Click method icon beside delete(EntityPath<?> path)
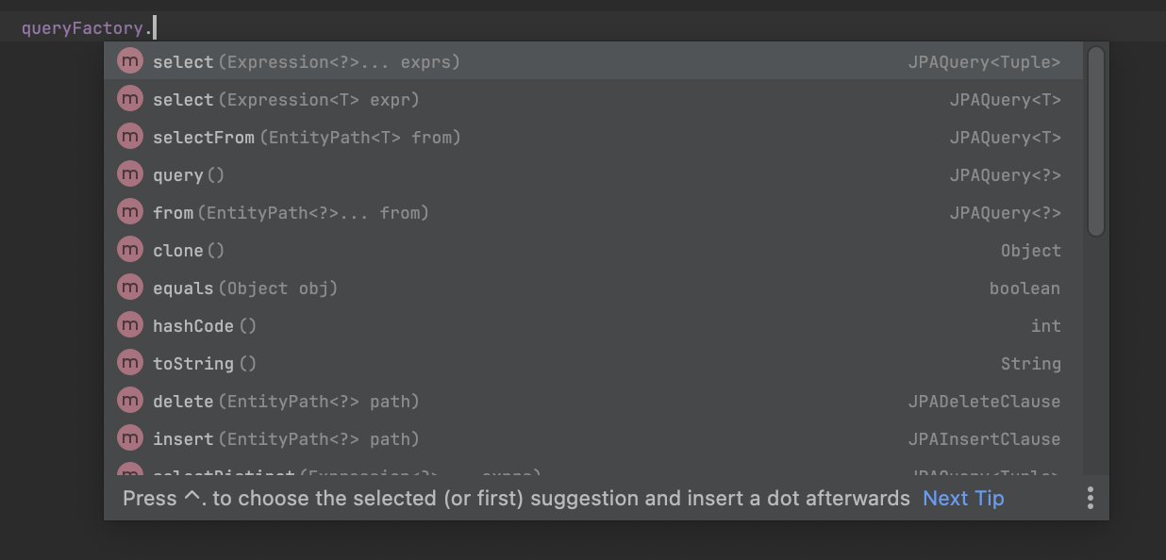Viewport: 1166px width, 560px height. [129, 401]
